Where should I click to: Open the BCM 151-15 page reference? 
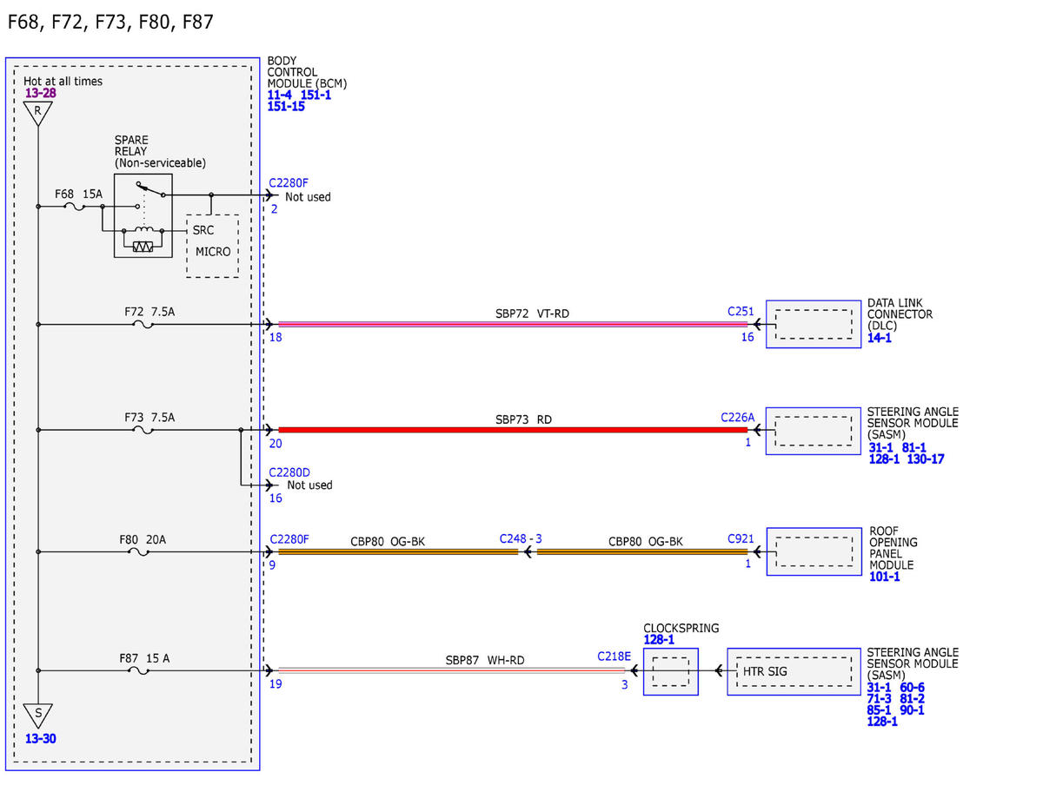[x=286, y=107]
